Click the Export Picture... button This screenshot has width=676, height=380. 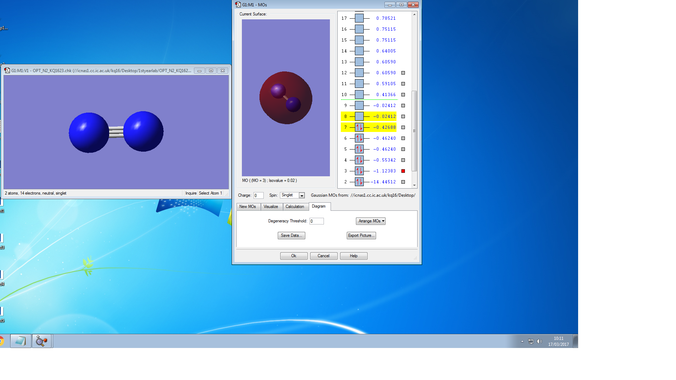[361, 235]
